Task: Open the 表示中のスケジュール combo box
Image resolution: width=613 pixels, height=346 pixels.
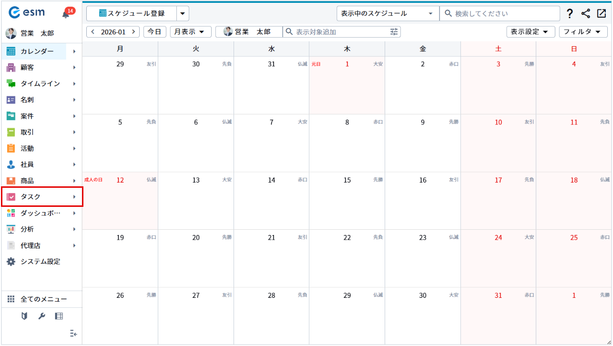Action: click(x=387, y=14)
